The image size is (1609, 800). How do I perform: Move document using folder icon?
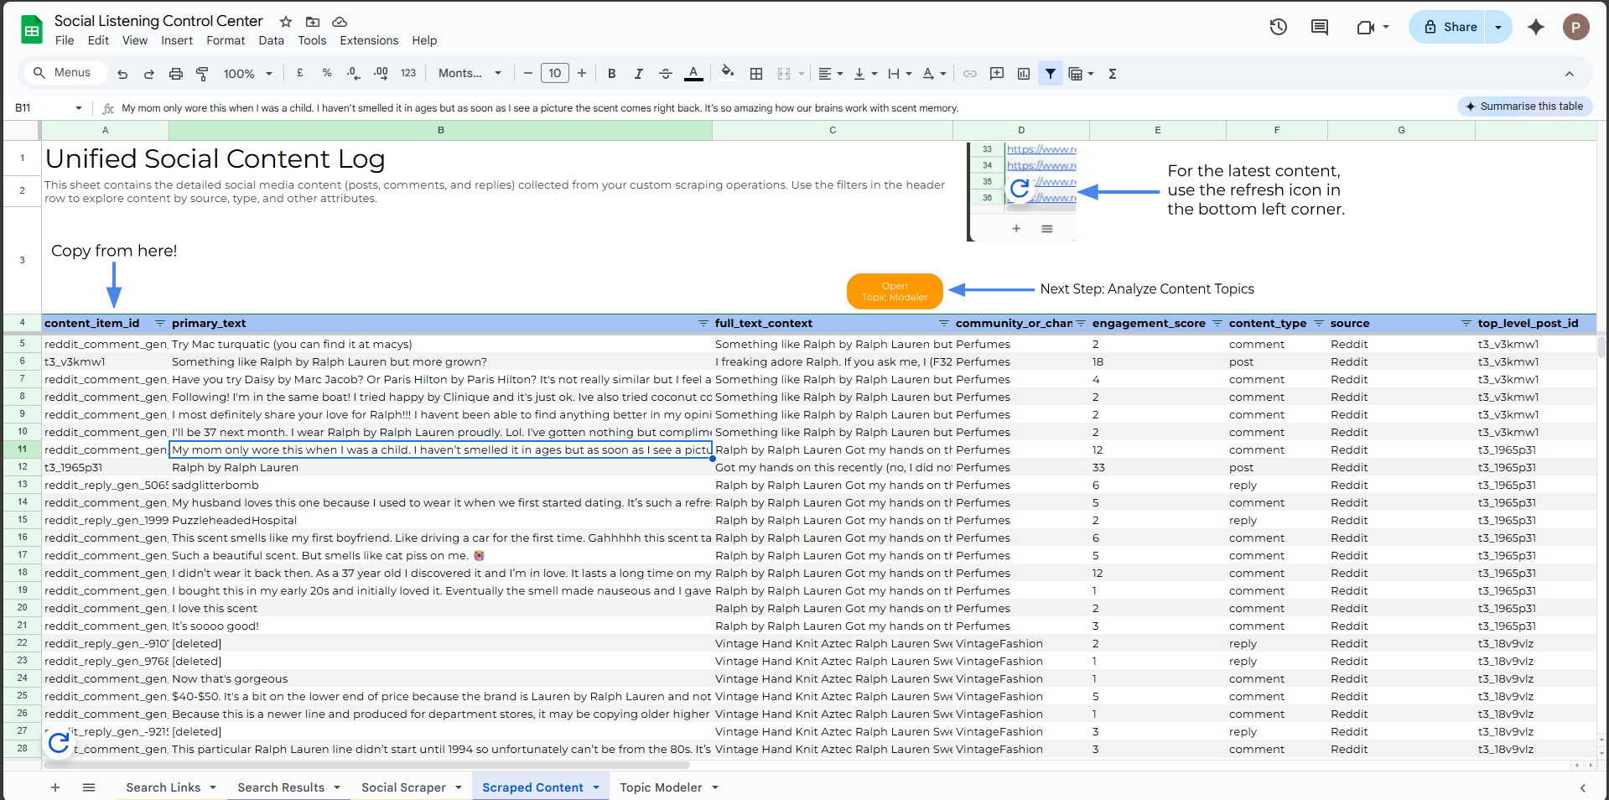[313, 22]
